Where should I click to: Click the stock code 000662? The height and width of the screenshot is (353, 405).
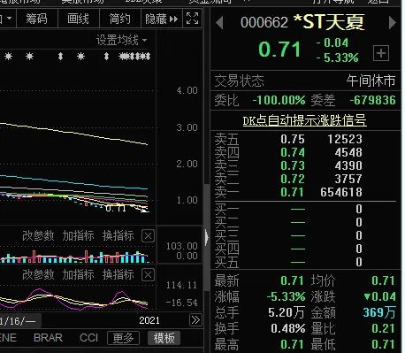[264, 22]
